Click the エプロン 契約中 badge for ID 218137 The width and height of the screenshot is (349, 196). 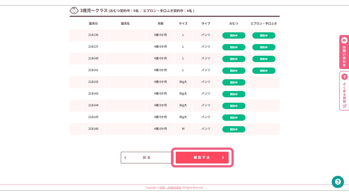coord(264,47)
